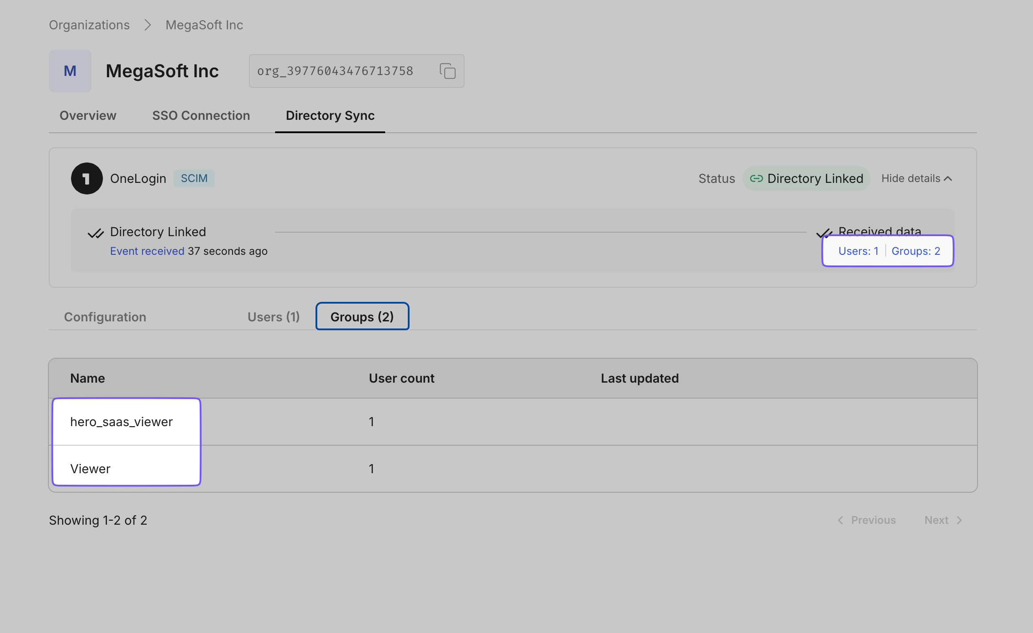Switch to the Directory Sync tab
The width and height of the screenshot is (1033, 633).
pos(329,115)
